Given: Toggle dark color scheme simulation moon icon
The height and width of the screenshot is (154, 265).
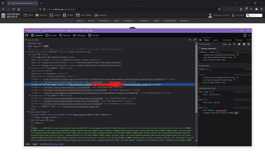Looking at the screenshot, I should [x=244, y=44].
